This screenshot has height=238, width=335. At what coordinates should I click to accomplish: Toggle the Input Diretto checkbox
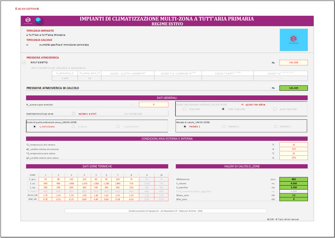24,62
